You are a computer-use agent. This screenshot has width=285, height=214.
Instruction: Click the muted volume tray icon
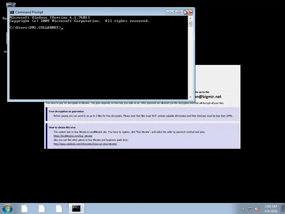coord(257,209)
